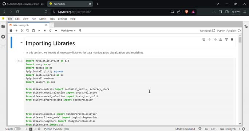Viewport: 249px width, 131px height.
Task: Insert a cell below with plus icon
Action: pos(16,31)
